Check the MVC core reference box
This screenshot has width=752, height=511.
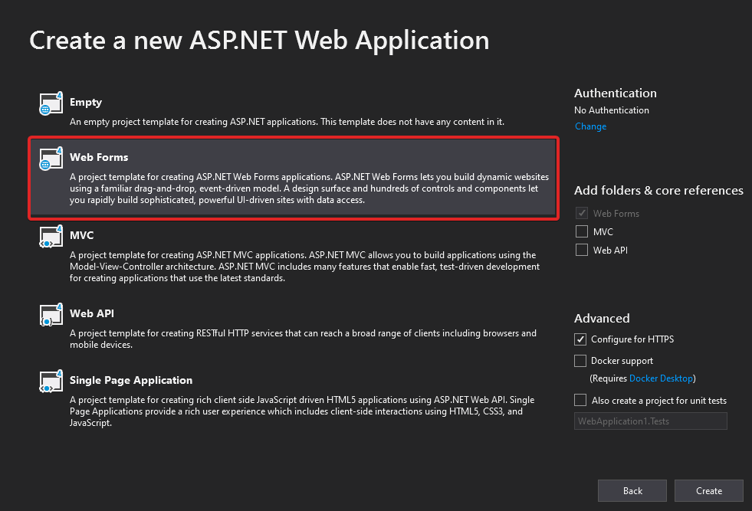[580, 231]
